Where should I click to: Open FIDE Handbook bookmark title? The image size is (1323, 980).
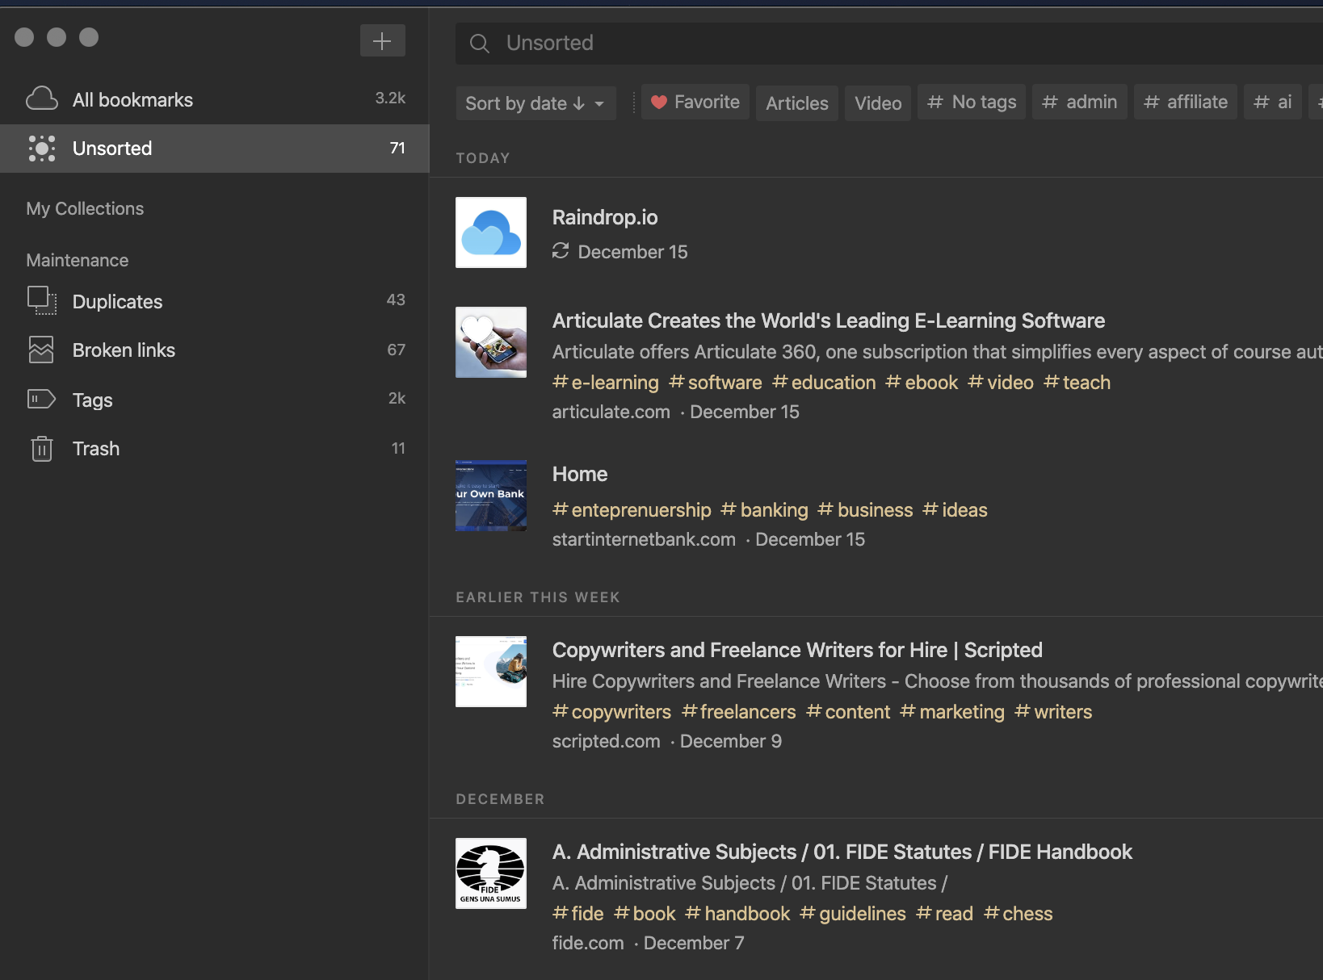[842, 852]
